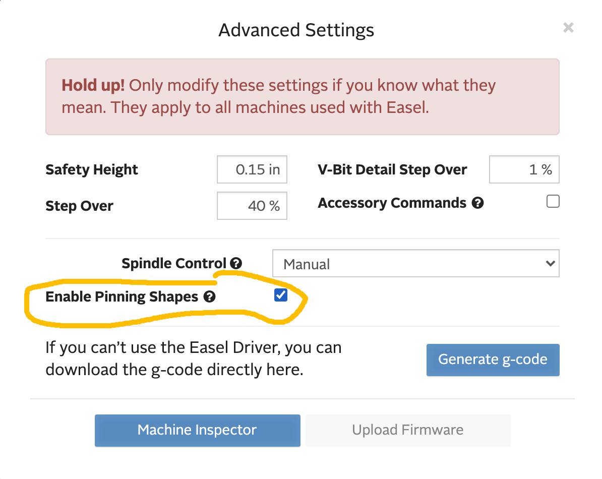The image size is (602, 479).
Task: Close the Advanced Settings dialog
Action: click(x=568, y=28)
